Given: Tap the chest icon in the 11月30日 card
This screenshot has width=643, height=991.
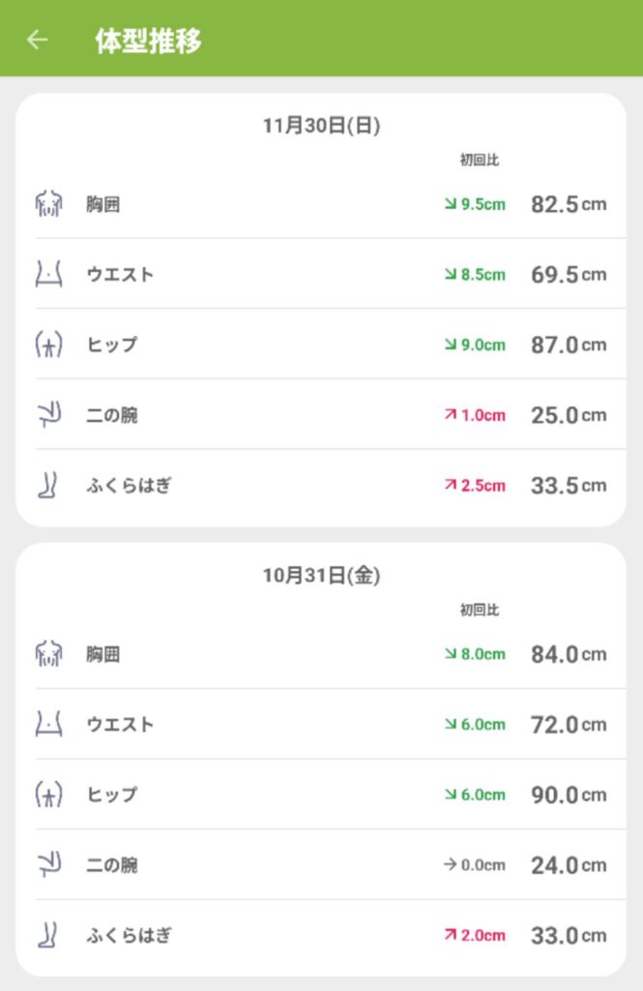Looking at the screenshot, I should tap(48, 204).
